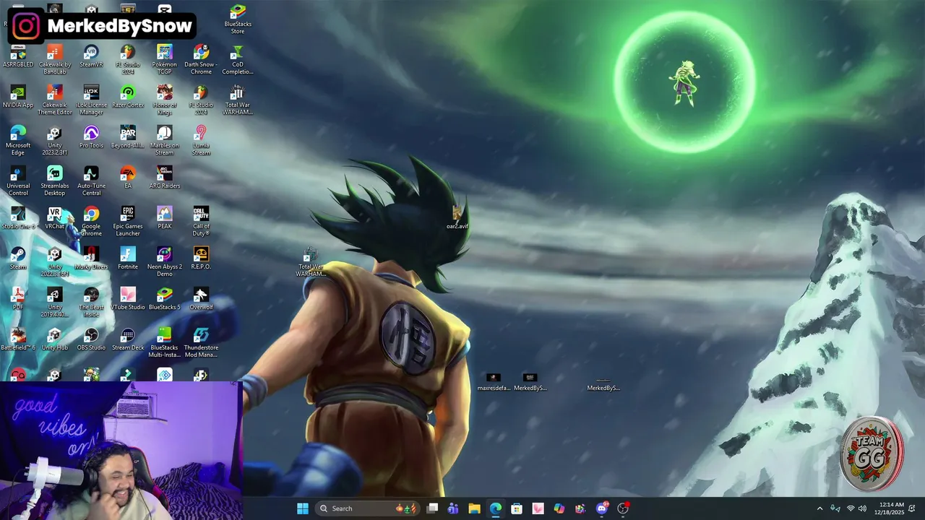Open the Stream Deck shortcut

pos(128,340)
